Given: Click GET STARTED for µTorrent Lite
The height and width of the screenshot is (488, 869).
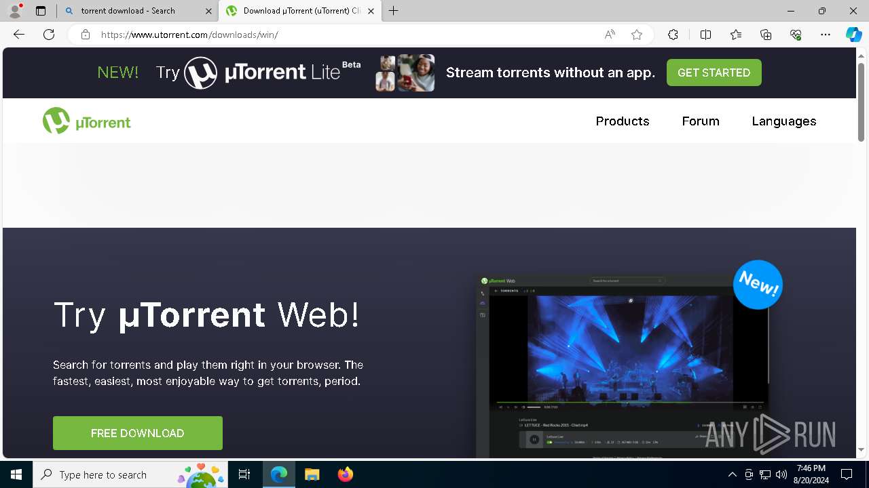Looking at the screenshot, I should pos(714,73).
